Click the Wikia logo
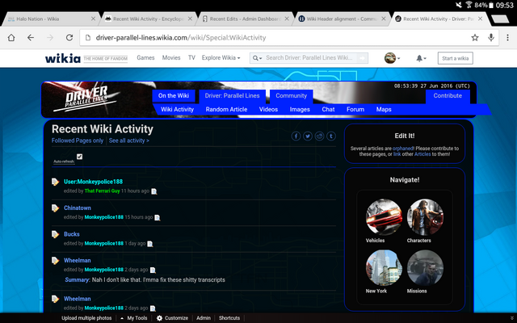Image resolution: width=517 pixels, height=323 pixels. (63, 58)
